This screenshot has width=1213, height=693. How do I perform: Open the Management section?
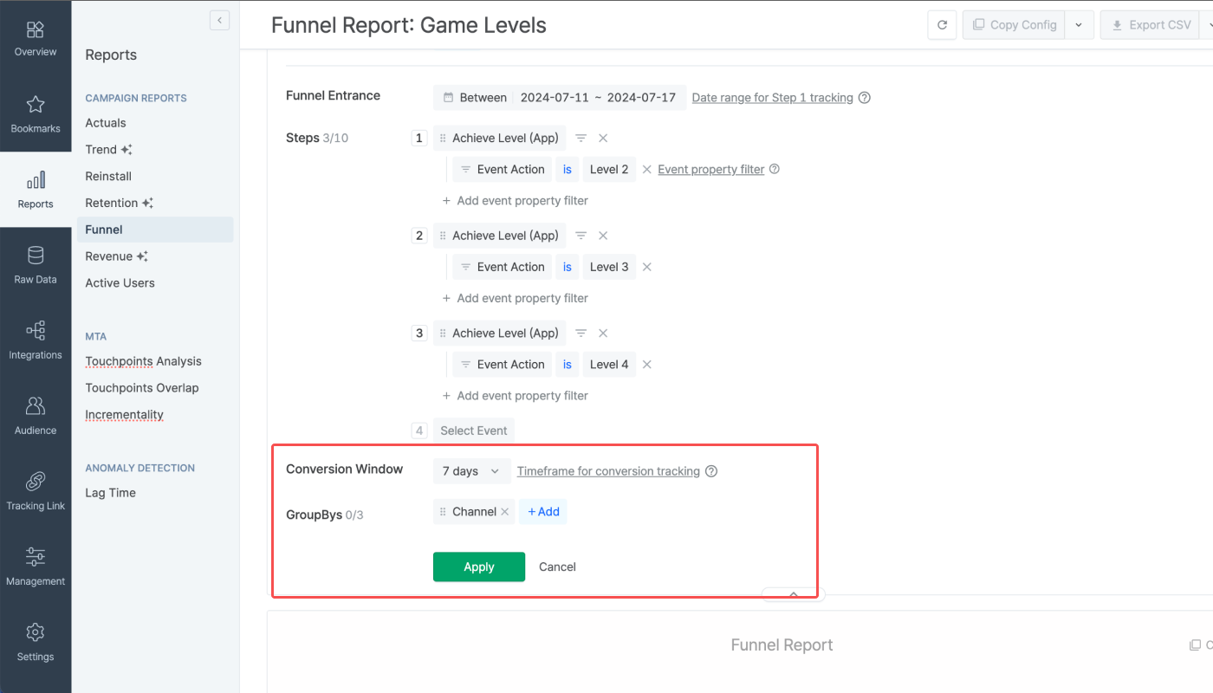(36, 567)
